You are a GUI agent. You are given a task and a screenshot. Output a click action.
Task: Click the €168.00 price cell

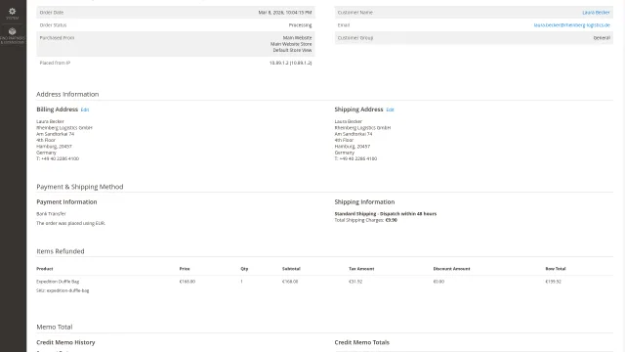tap(187, 282)
